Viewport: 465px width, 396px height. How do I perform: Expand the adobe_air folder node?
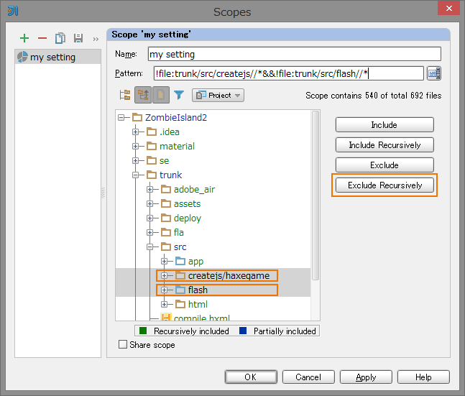coord(149,190)
